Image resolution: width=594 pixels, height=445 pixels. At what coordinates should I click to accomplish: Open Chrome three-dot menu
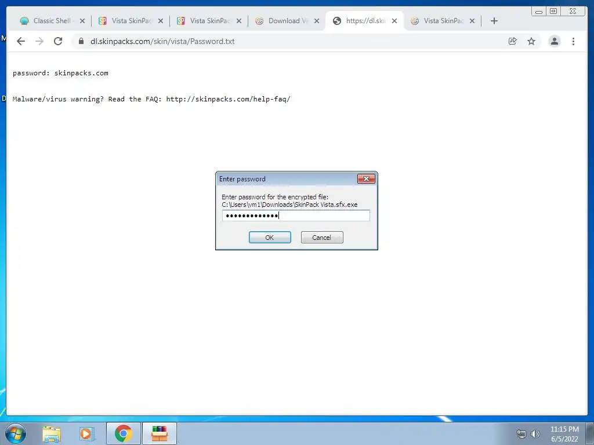point(574,41)
